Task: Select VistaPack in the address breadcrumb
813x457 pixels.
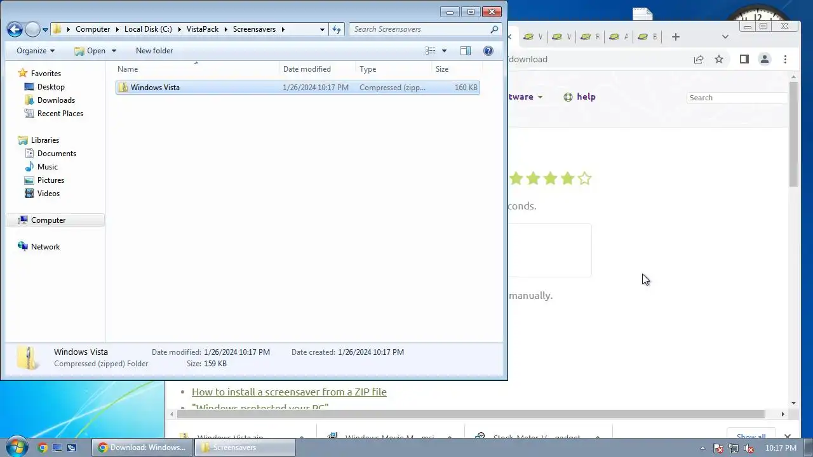Action: point(202,29)
